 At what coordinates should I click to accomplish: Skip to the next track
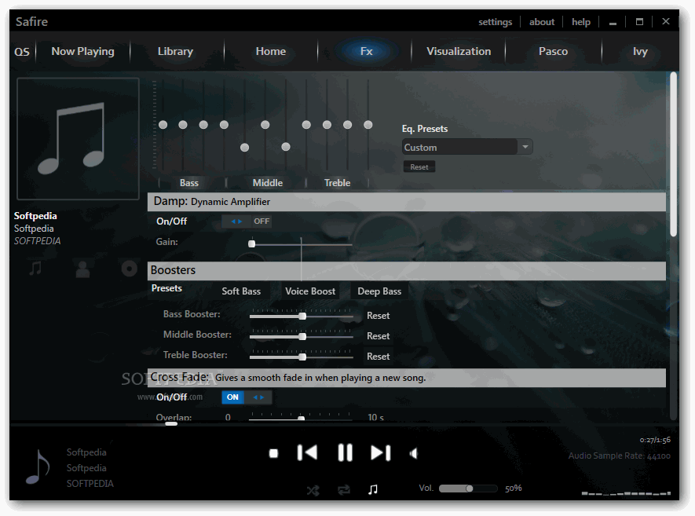coord(380,453)
